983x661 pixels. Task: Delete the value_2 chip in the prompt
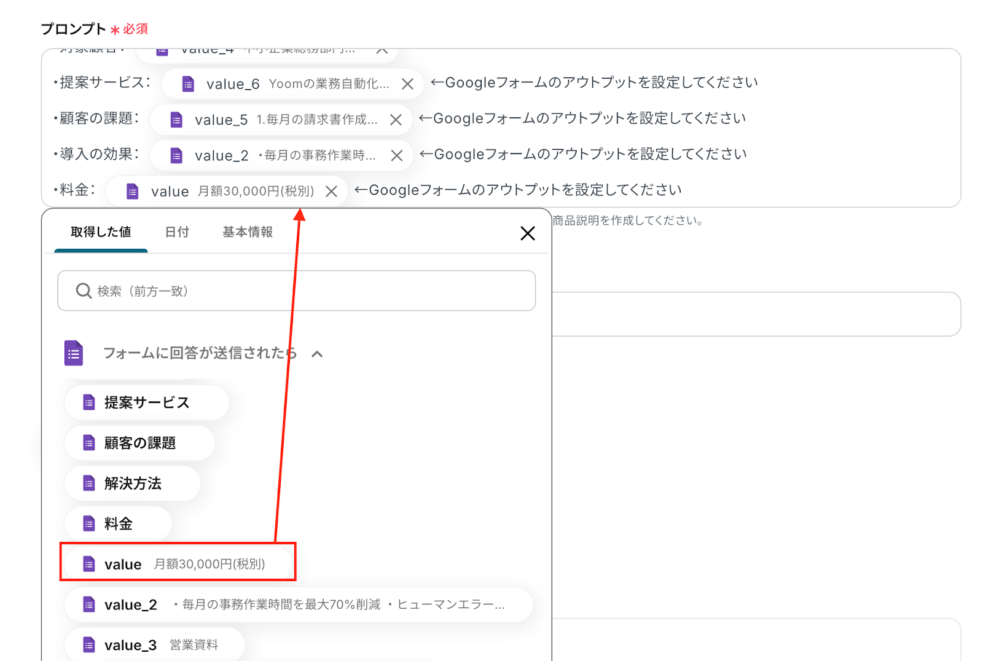coord(397,156)
